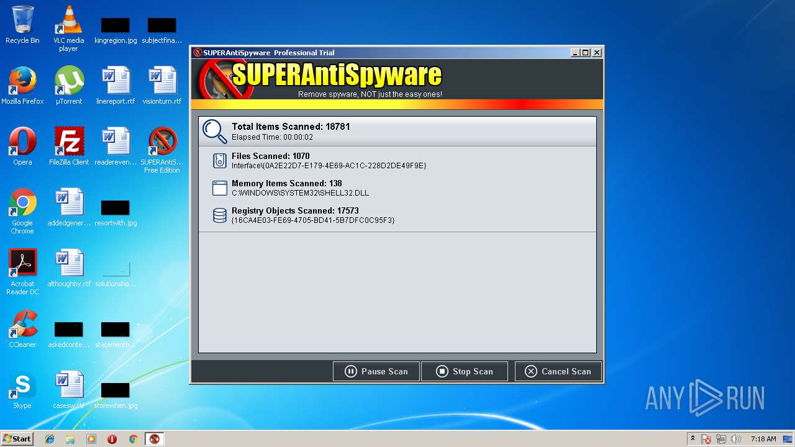Cancel the current scan
This screenshot has height=447, width=795.
click(x=558, y=371)
